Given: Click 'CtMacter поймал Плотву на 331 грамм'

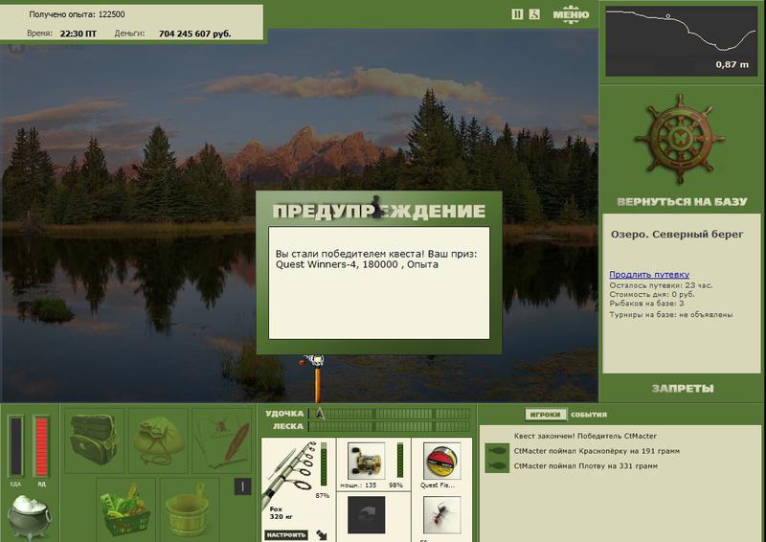Looking at the screenshot, I should pyautogui.click(x=585, y=466).
